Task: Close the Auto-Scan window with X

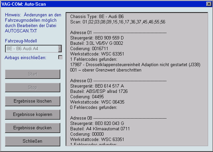Action: click(208, 4)
